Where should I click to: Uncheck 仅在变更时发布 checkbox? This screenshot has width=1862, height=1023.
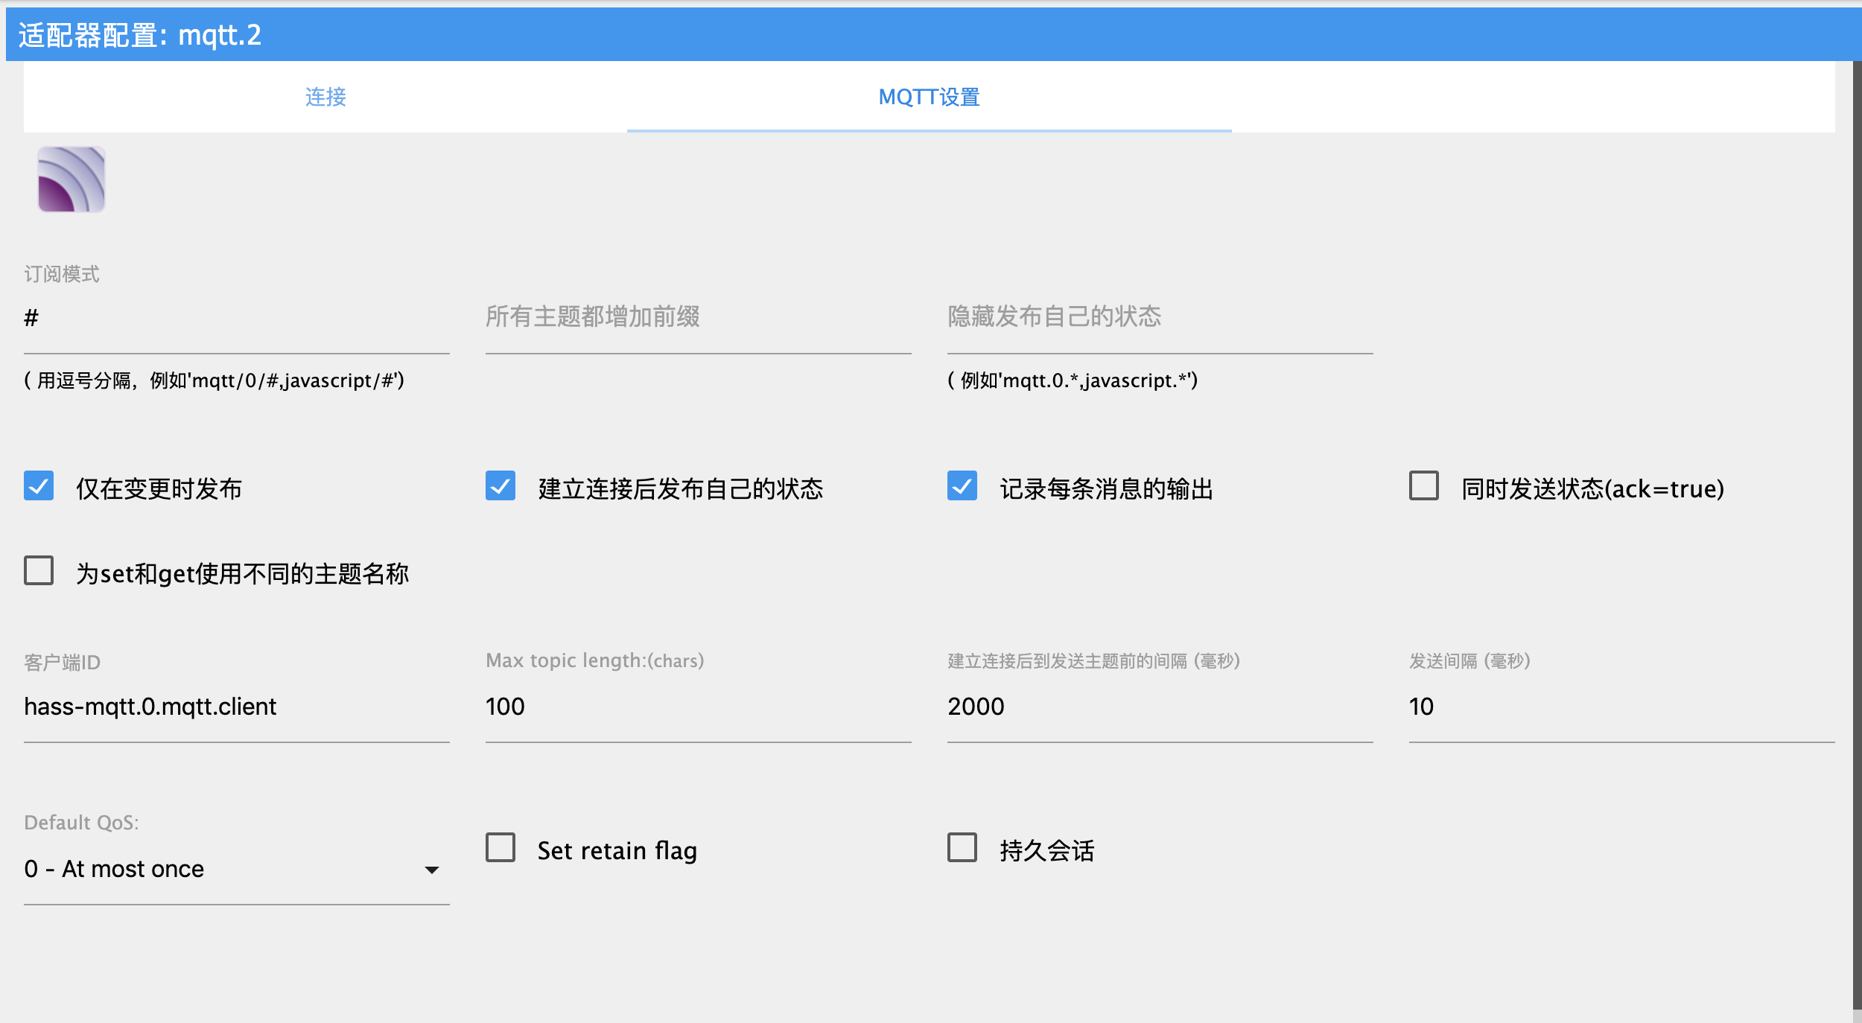(39, 486)
